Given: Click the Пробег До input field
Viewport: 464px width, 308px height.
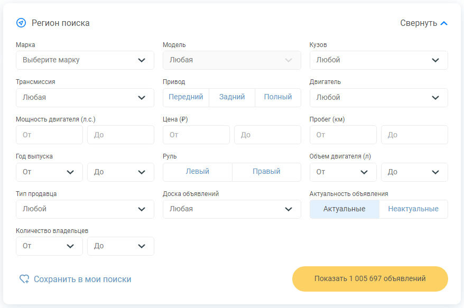Looking at the screenshot, I should point(414,135).
